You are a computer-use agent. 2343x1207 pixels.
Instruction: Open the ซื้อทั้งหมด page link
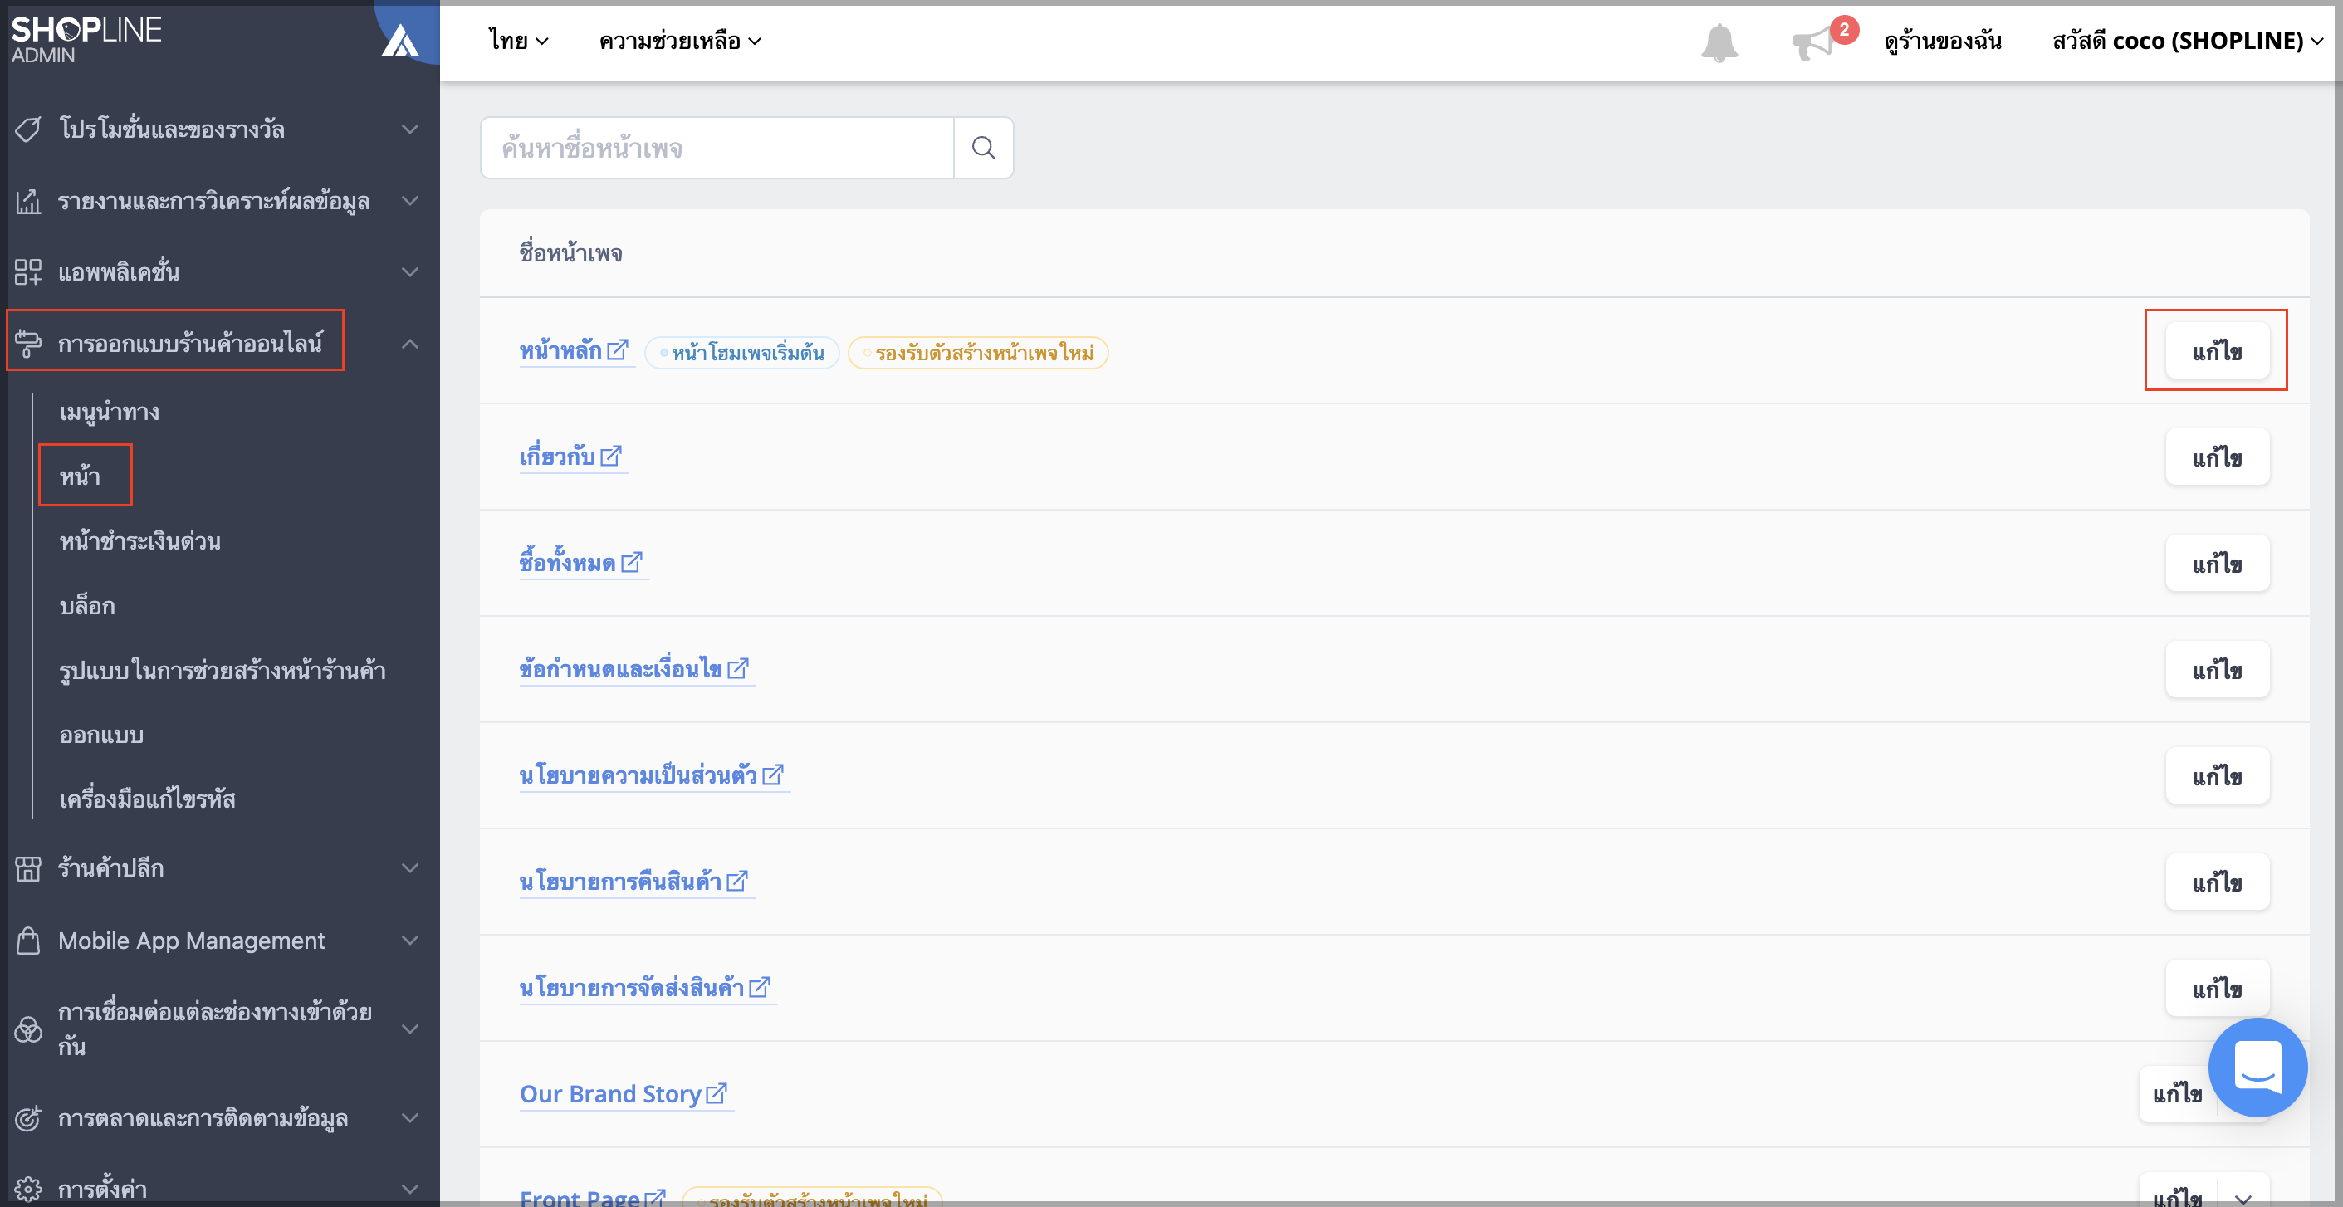tap(568, 562)
